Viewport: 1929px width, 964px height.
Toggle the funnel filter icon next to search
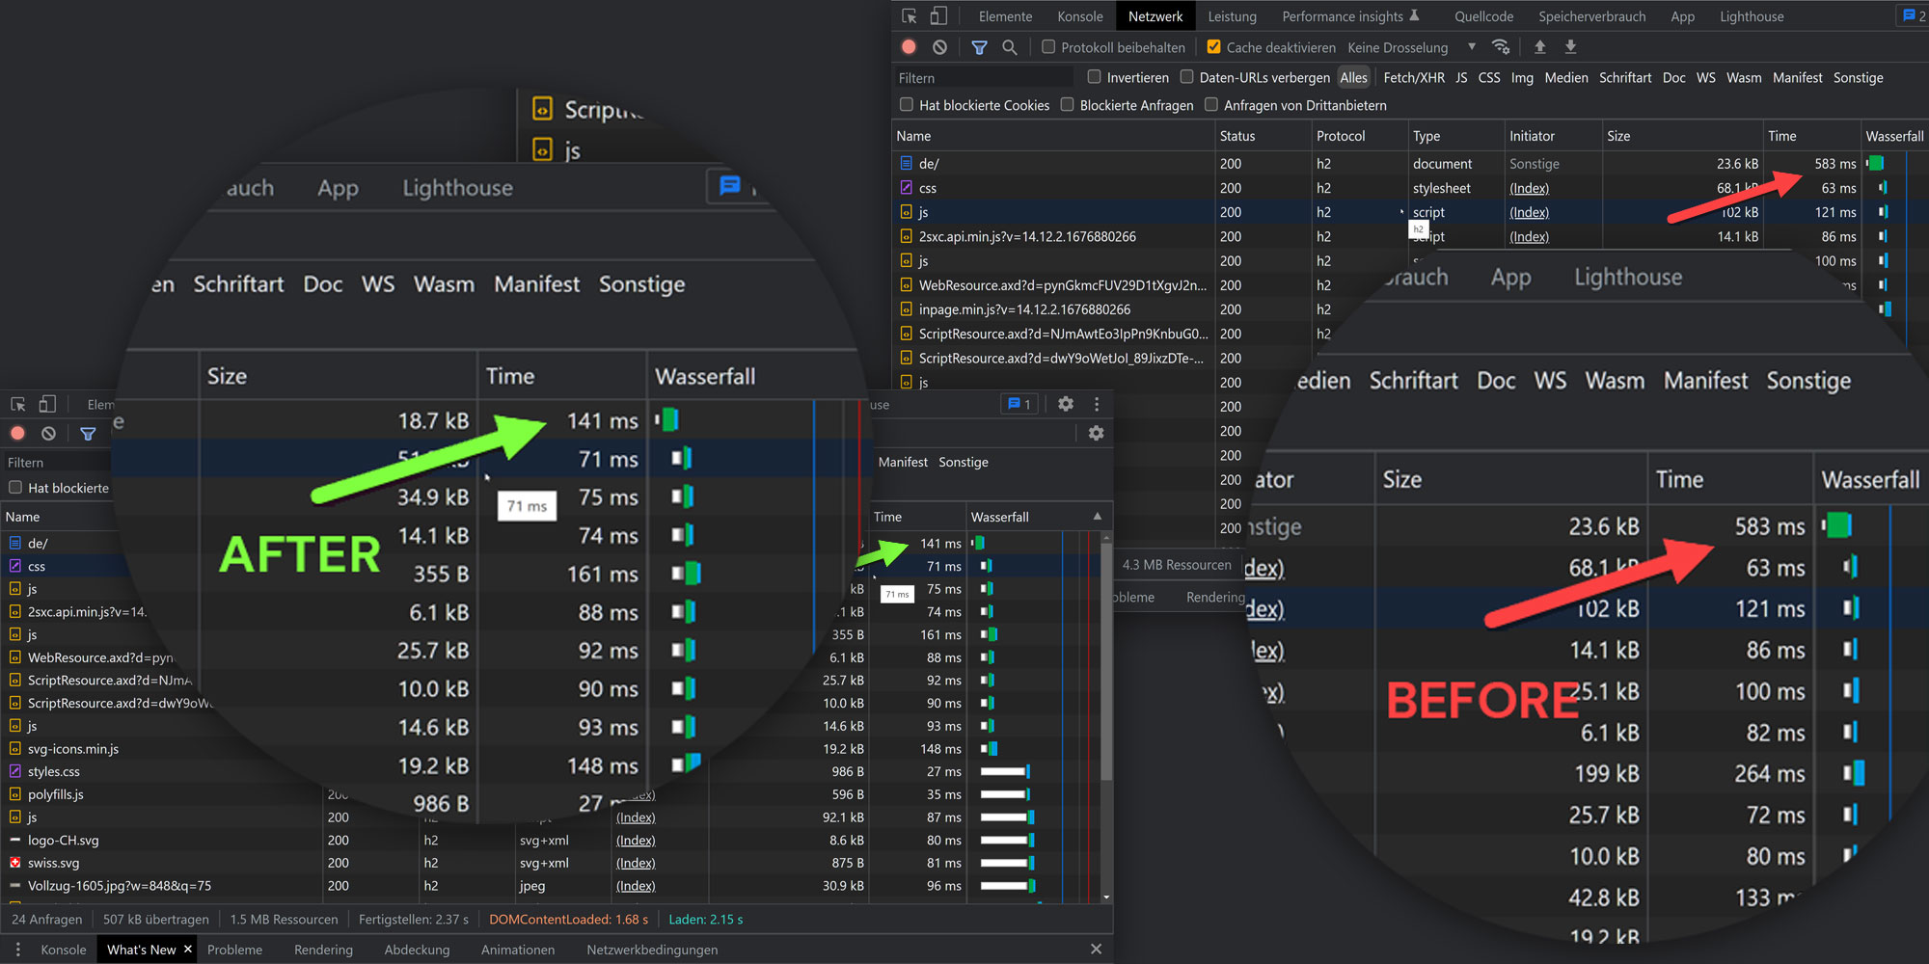click(x=979, y=47)
